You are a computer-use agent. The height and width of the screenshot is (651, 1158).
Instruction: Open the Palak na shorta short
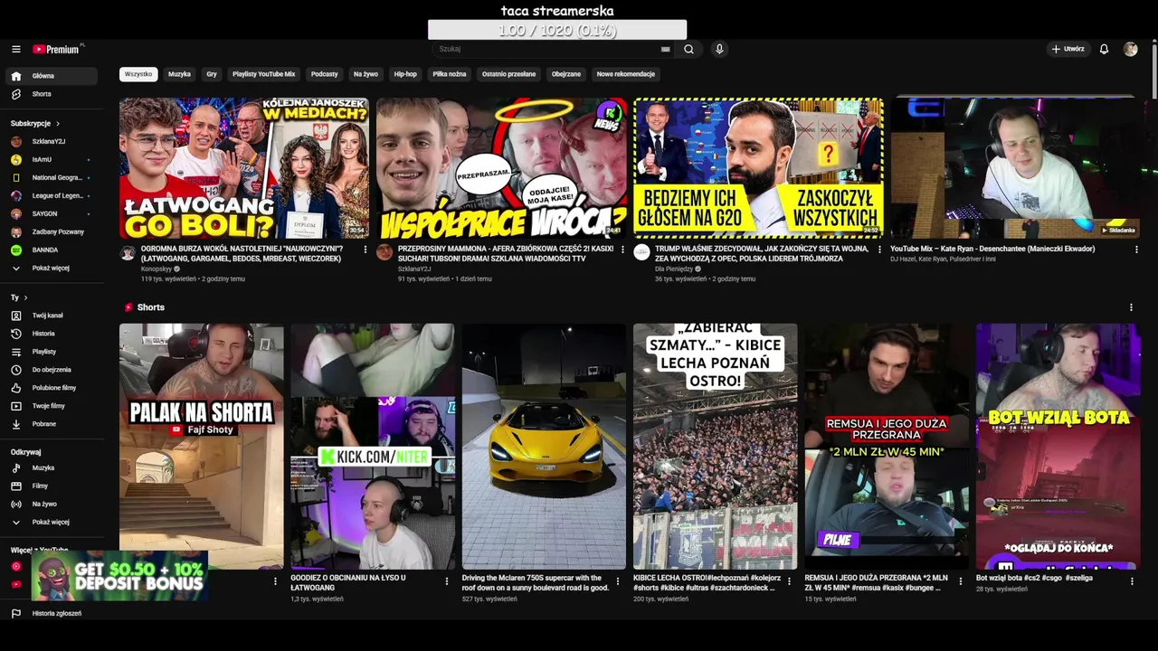point(201,447)
